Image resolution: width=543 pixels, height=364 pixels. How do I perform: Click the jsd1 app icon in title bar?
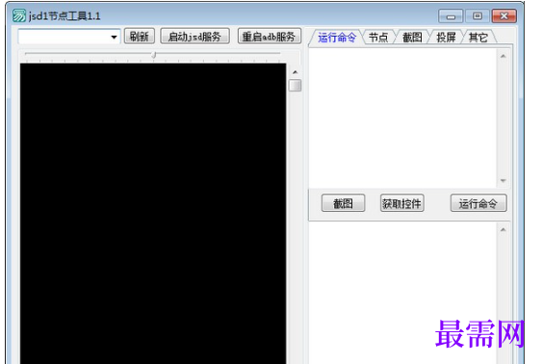coord(19,15)
